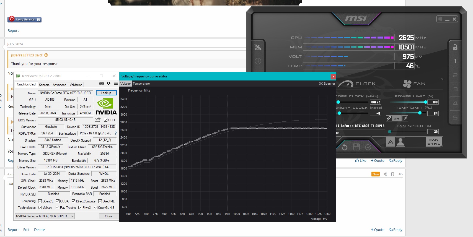Click the Memory Clock slider handle
The height and width of the screenshot is (237, 473).
coord(339,113)
